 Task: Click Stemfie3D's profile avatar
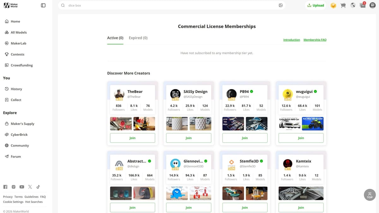click(x=232, y=164)
